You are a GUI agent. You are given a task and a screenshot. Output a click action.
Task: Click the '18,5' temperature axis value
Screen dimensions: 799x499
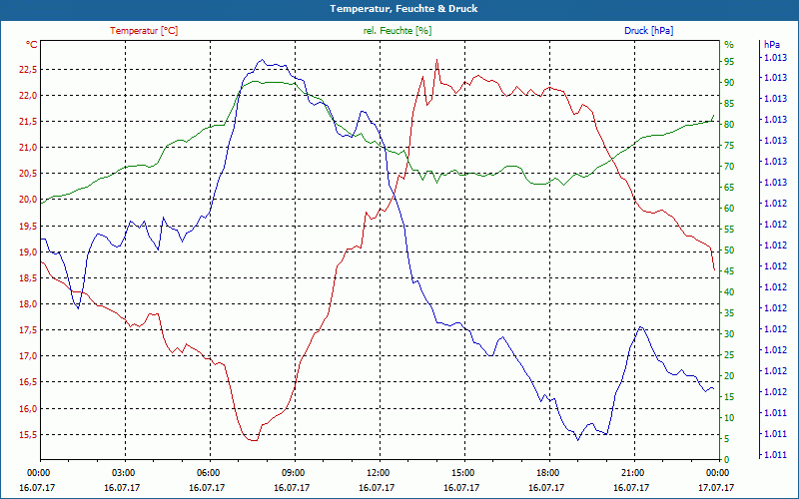[x=28, y=278]
